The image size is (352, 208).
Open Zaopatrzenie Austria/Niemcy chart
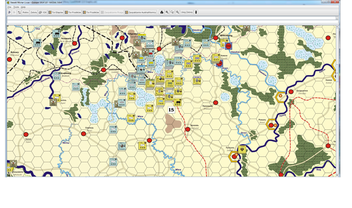tap(141, 12)
